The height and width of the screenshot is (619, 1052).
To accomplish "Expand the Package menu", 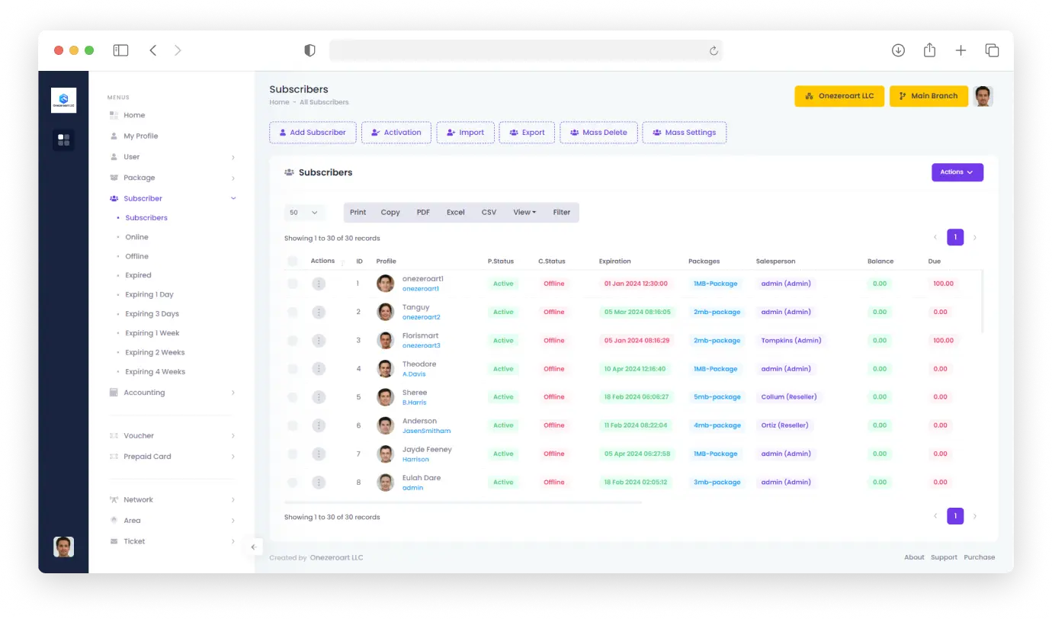I will coord(172,178).
